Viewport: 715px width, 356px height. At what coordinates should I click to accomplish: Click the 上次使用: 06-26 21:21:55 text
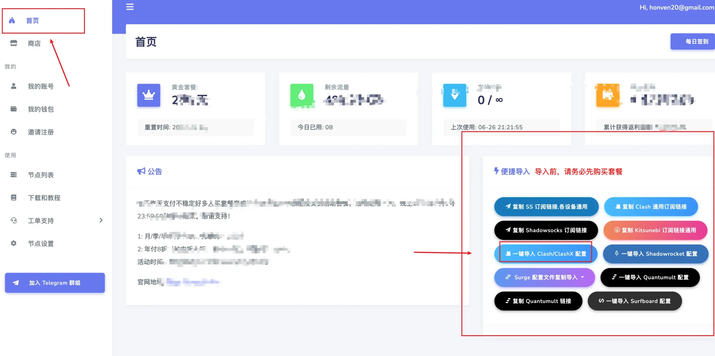[x=487, y=127]
